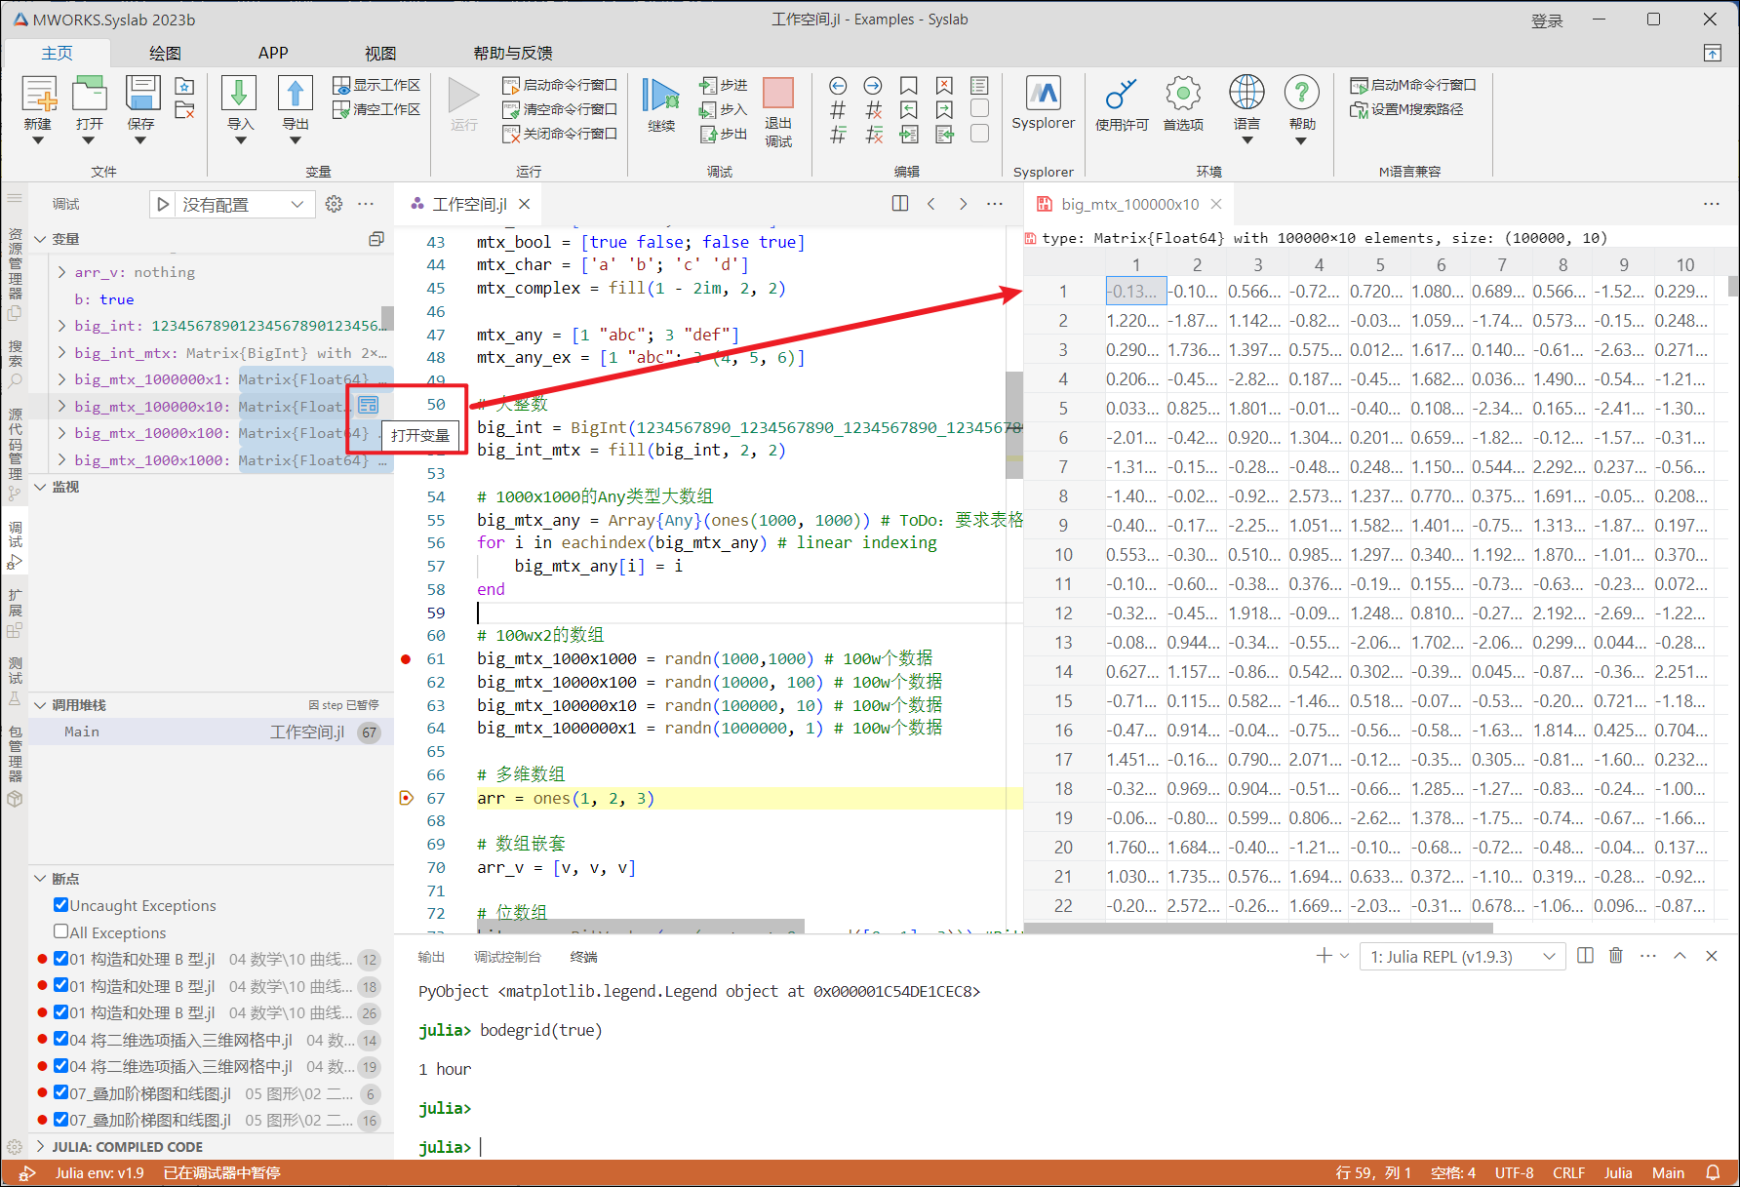Open the debug configuration gear icon
1740x1187 pixels.
(334, 204)
